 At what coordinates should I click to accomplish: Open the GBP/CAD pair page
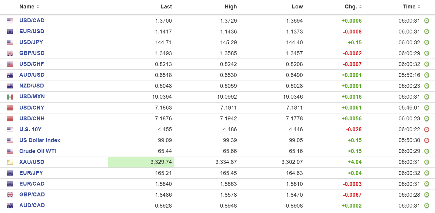(x=32, y=195)
